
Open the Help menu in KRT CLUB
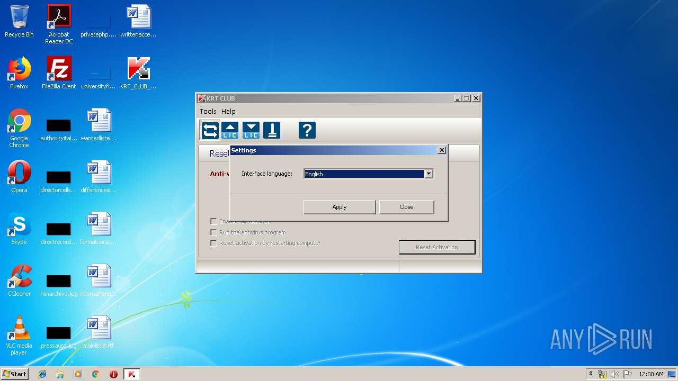pyautogui.click(x=228, y=111)
